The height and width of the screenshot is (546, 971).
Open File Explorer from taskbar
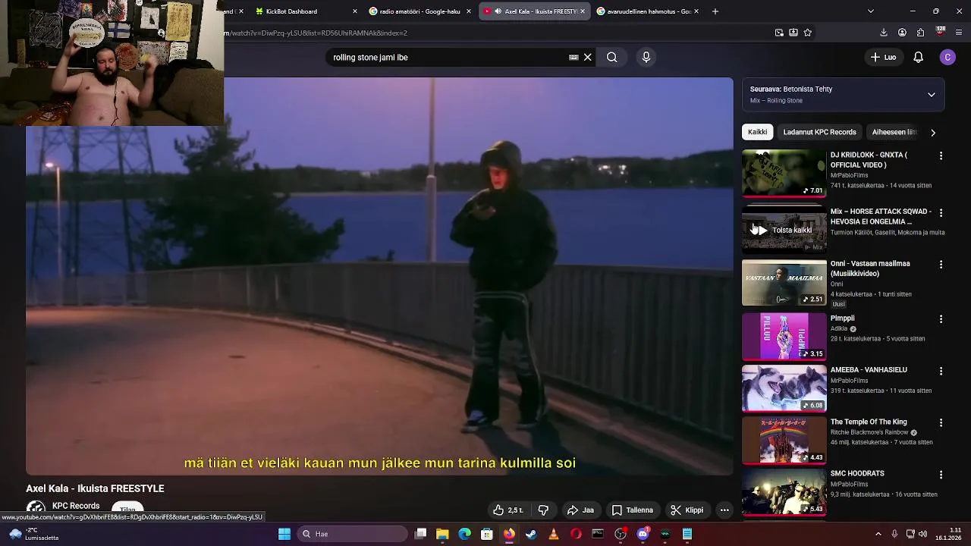click(x=442, y=534)
